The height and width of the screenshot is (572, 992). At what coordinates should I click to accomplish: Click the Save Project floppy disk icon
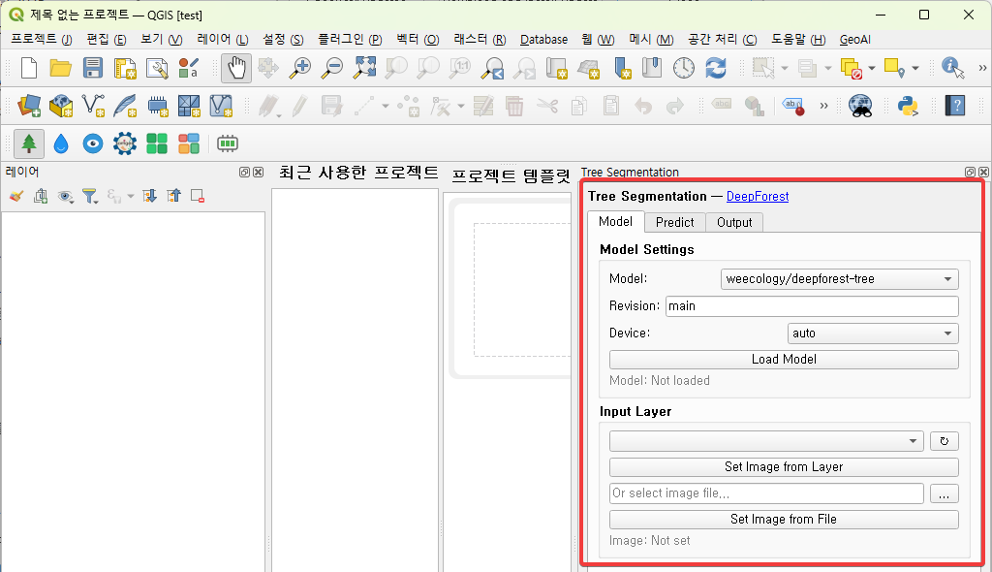[x=92, y=68]
